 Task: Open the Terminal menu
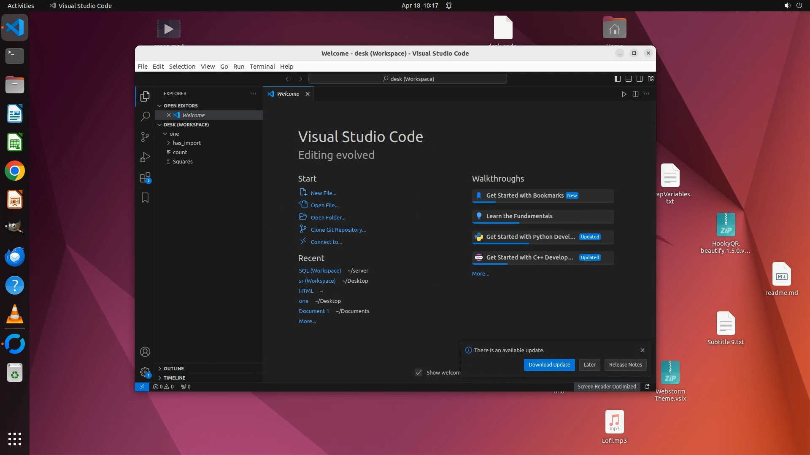click(x=262, y=67)
